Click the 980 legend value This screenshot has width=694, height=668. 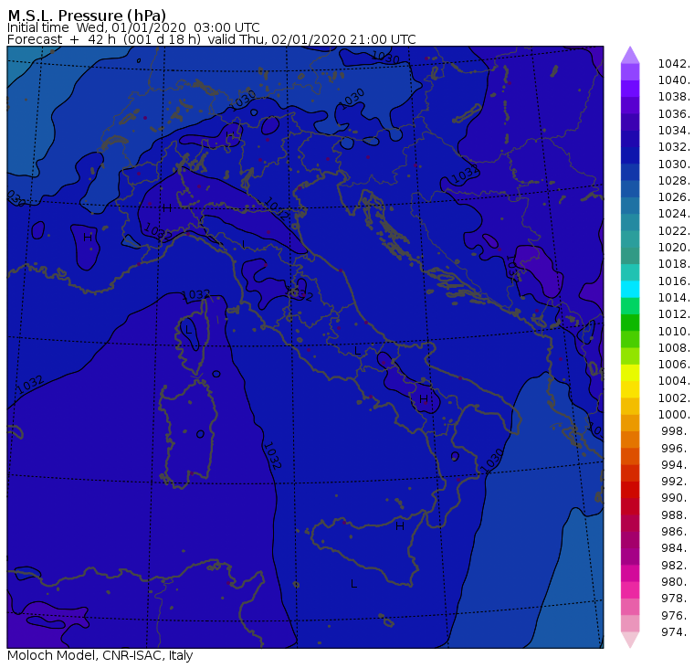pyautogui.click(x=676, y=581)
